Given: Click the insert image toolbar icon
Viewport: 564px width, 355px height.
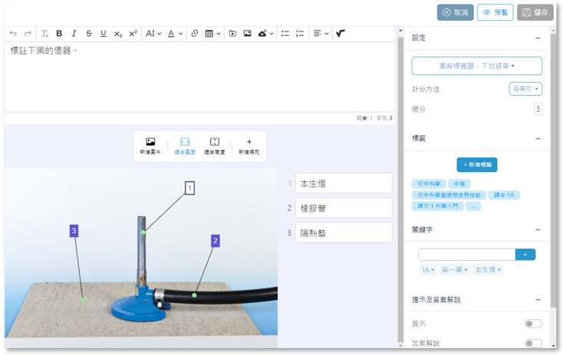Looking at the screenshot, I should click(x=248, y=34).
